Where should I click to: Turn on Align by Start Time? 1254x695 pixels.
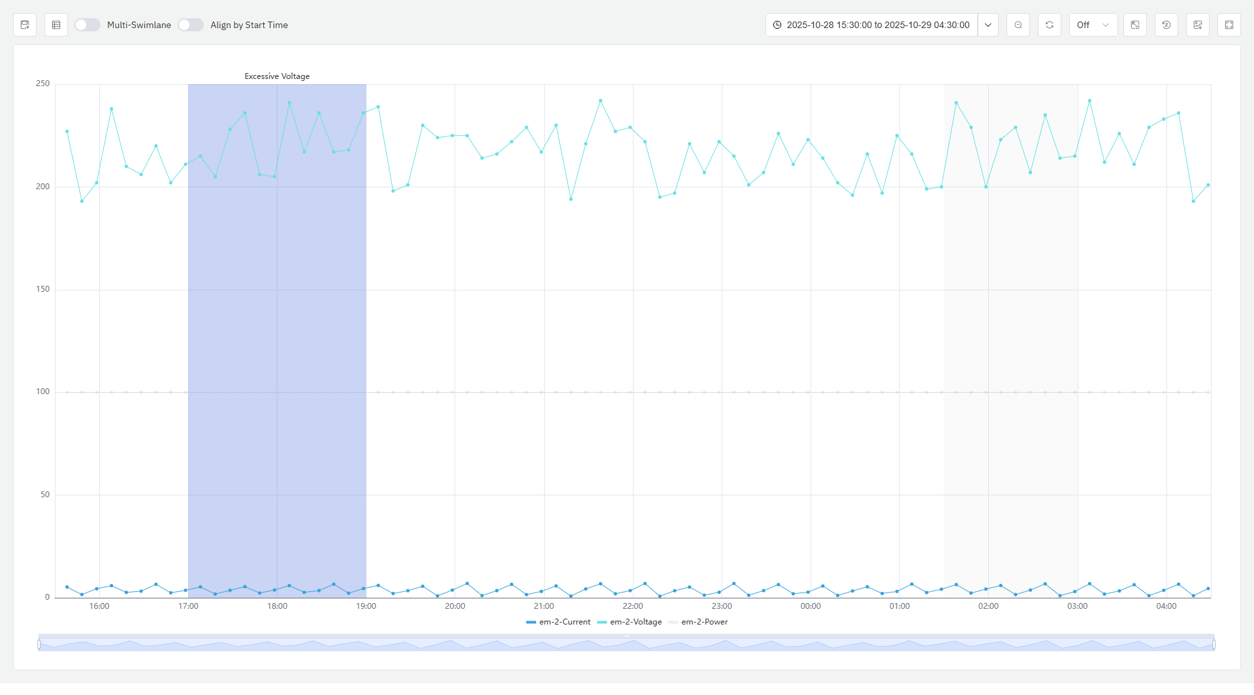(x=191, y=25)
